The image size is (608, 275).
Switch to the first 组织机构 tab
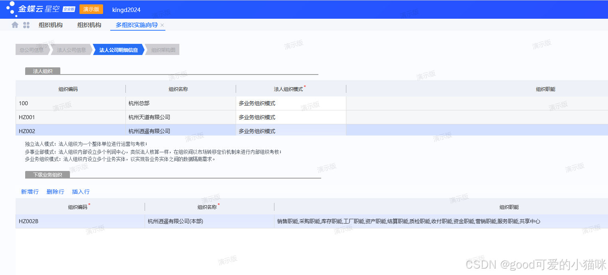click(51, 25)
